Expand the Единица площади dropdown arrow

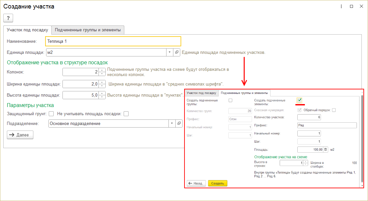[x=170, y=53]
